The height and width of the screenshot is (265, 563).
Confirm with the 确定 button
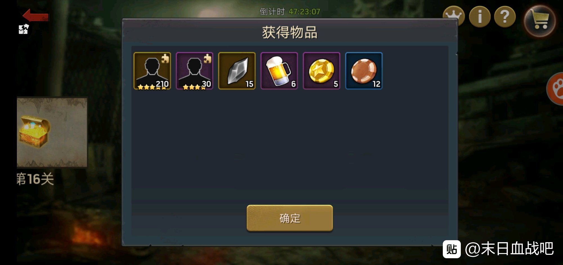[x=290, y=218]
